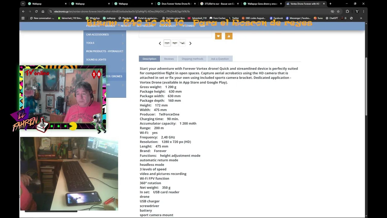Show more bookmarks with the chevron
Image resolution: width=387 pixels, height=218 pixels.
pyautogui.click(x=361, y=18)
